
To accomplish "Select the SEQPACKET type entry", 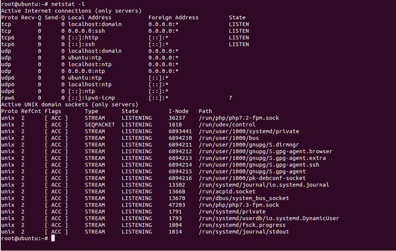I will pyautogui.click(x=100, y=125).
